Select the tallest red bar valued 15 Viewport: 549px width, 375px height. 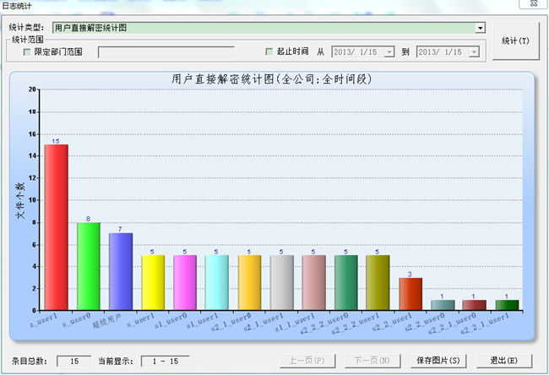click(x=56, y=226)
